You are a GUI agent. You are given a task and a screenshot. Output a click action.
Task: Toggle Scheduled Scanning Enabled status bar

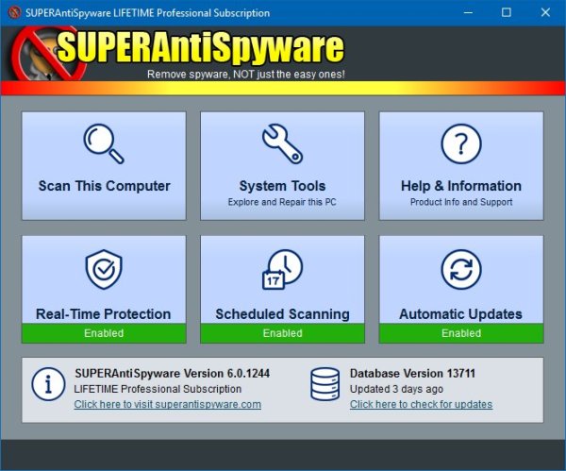[x=282, y=333]
